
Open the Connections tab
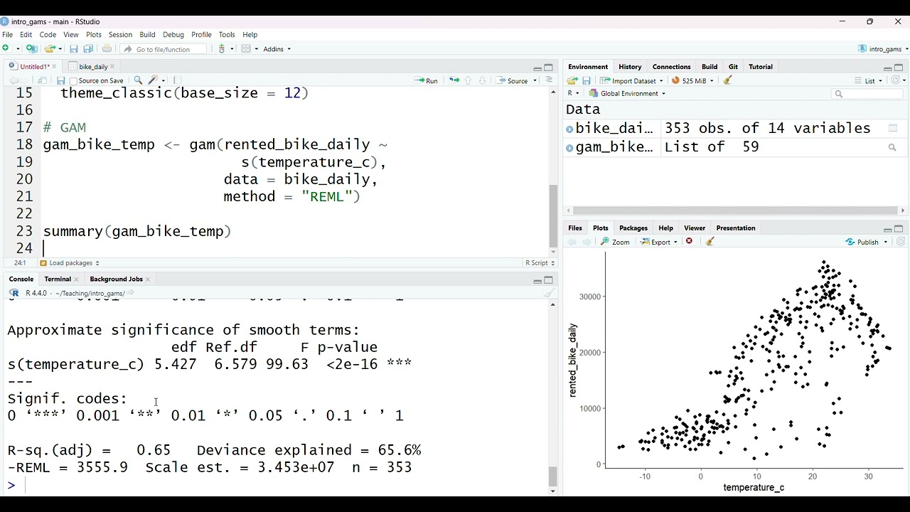point(671,67)
